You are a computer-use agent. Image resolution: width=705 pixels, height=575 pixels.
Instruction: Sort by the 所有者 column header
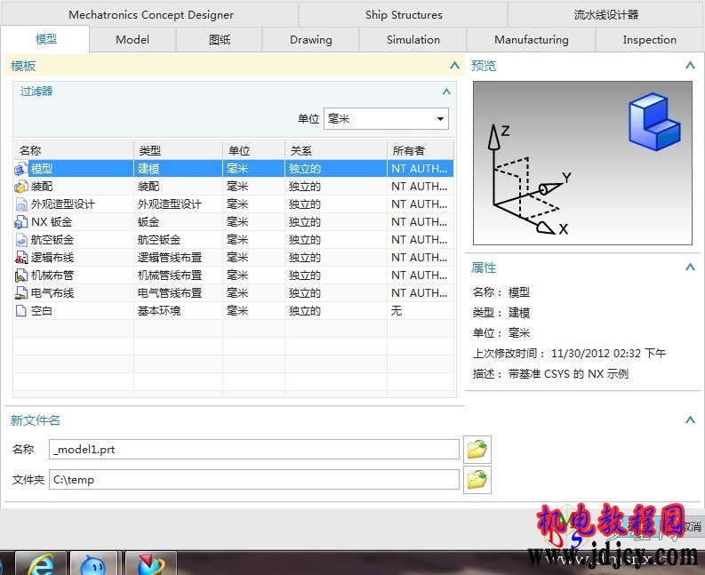pos(421,150)
